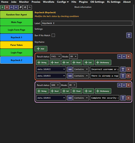Image resolution: width=135 pixels, height=143 pixels.
Task: Move BAN keychain down
Action: click(x=124, y=85)
